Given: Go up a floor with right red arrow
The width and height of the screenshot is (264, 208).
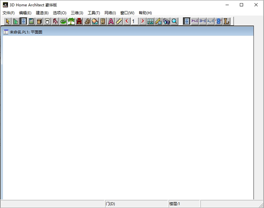Looking at the screenshot, I should pyautogui.click(x=143, y=21).
